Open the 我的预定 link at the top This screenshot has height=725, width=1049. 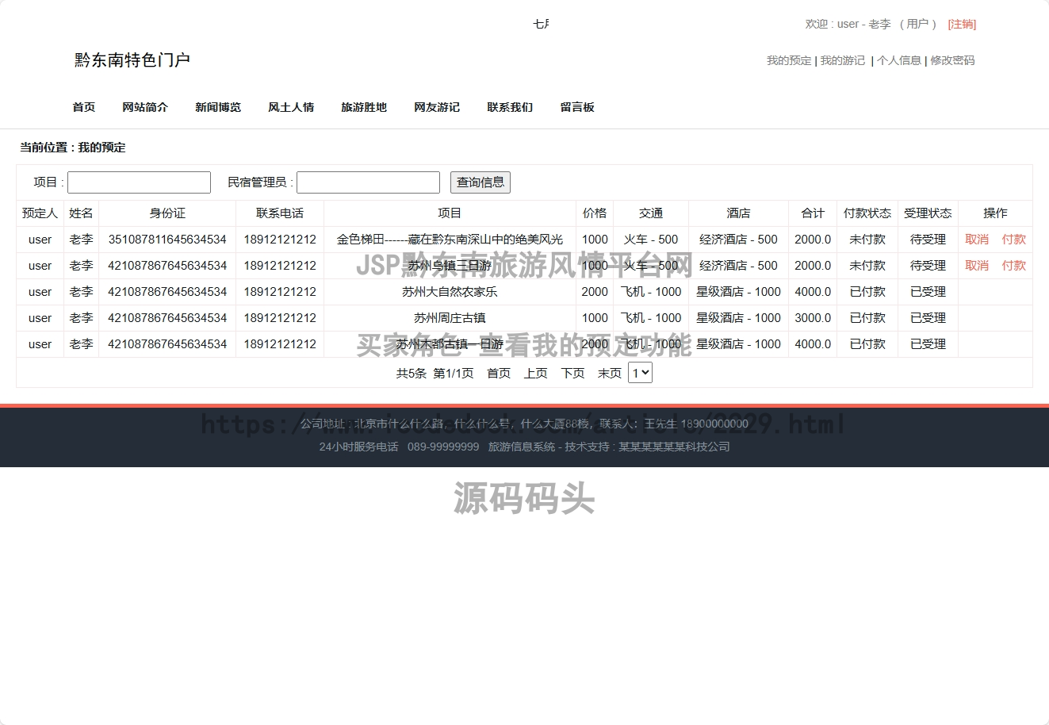click(789, 60)
